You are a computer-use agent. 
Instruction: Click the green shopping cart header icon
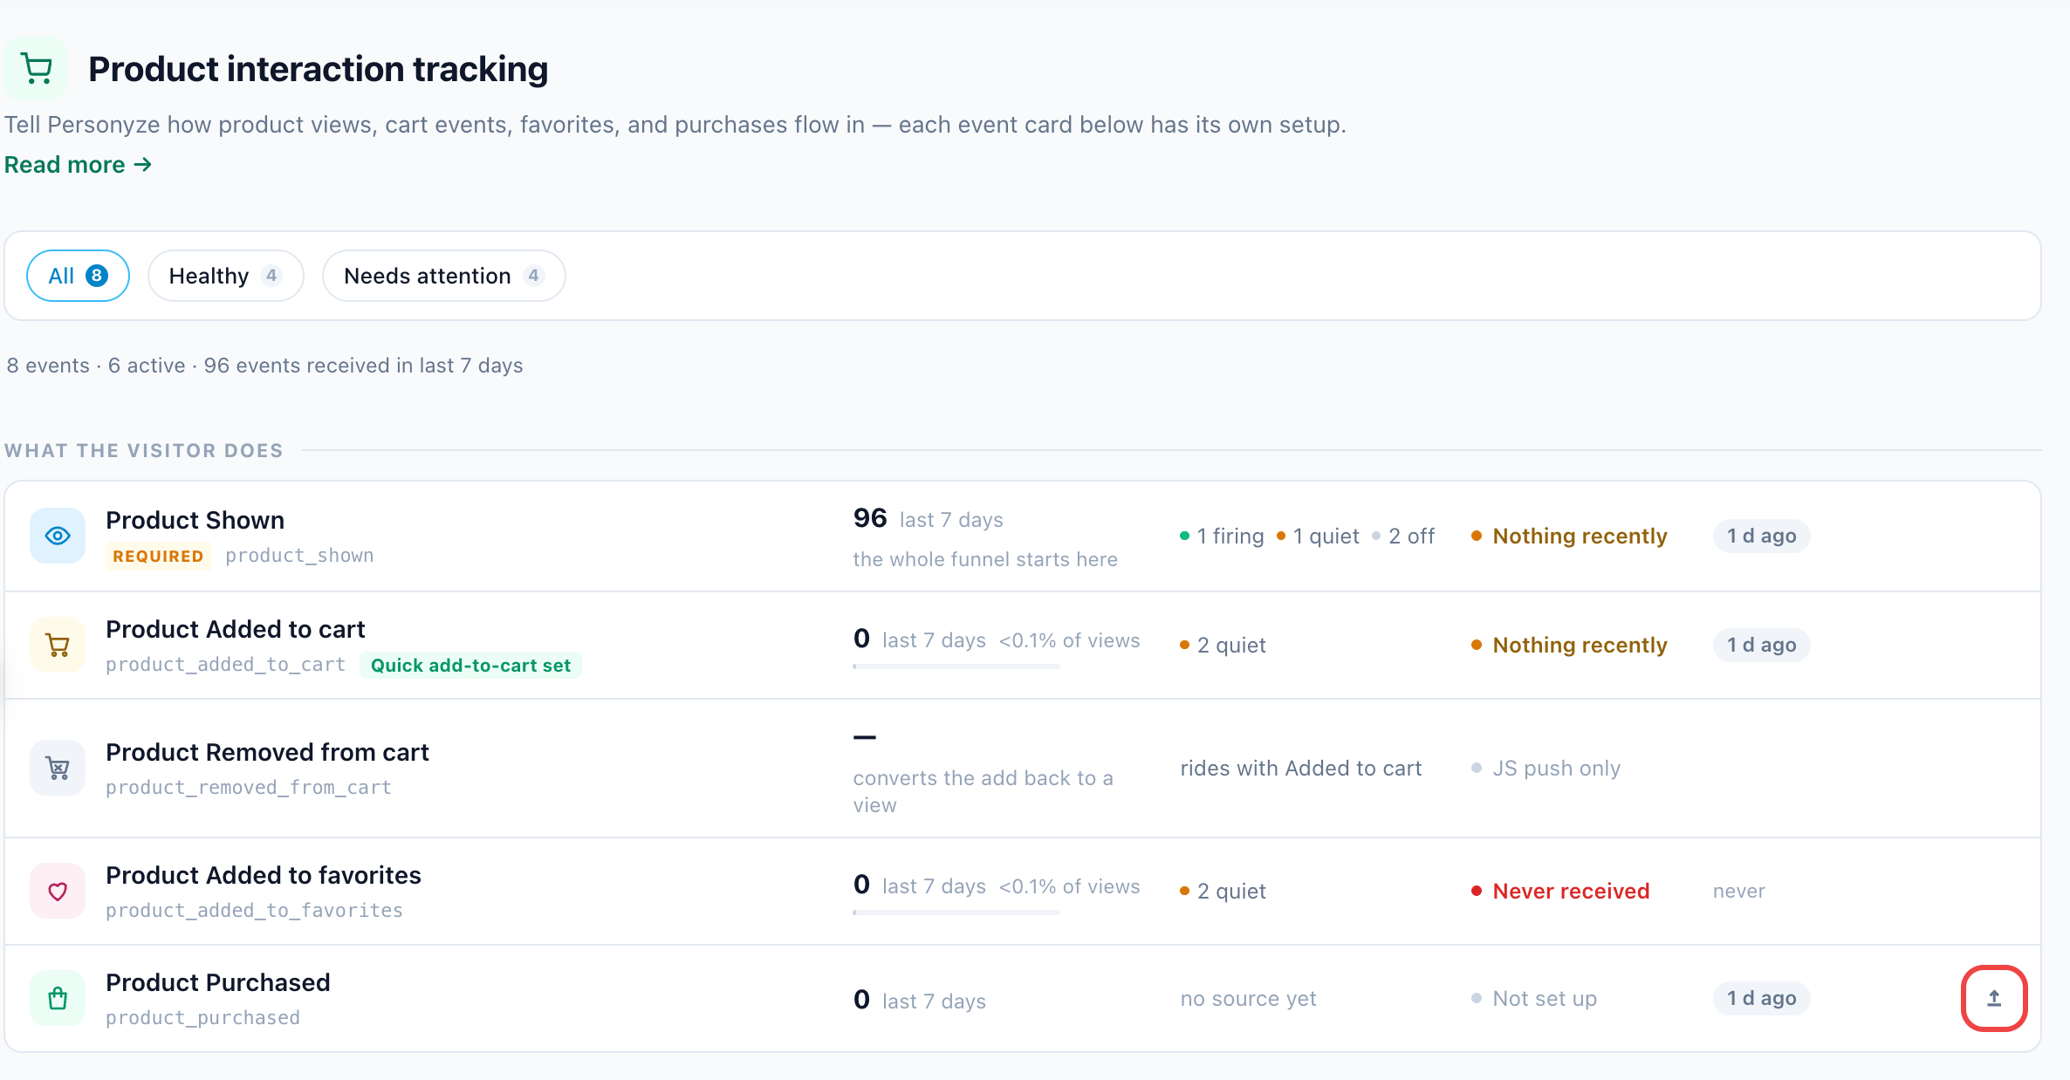coord(36,68)
